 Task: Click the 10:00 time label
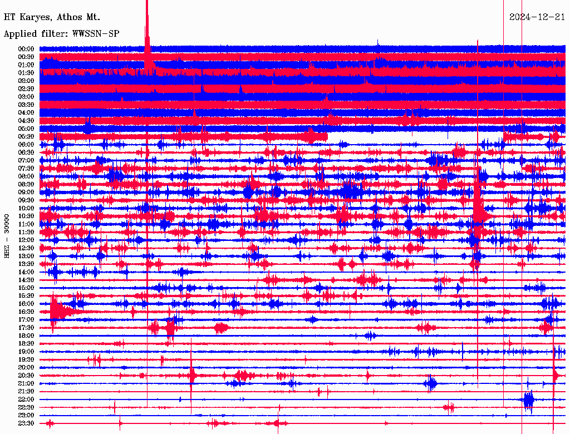[26, 208]
